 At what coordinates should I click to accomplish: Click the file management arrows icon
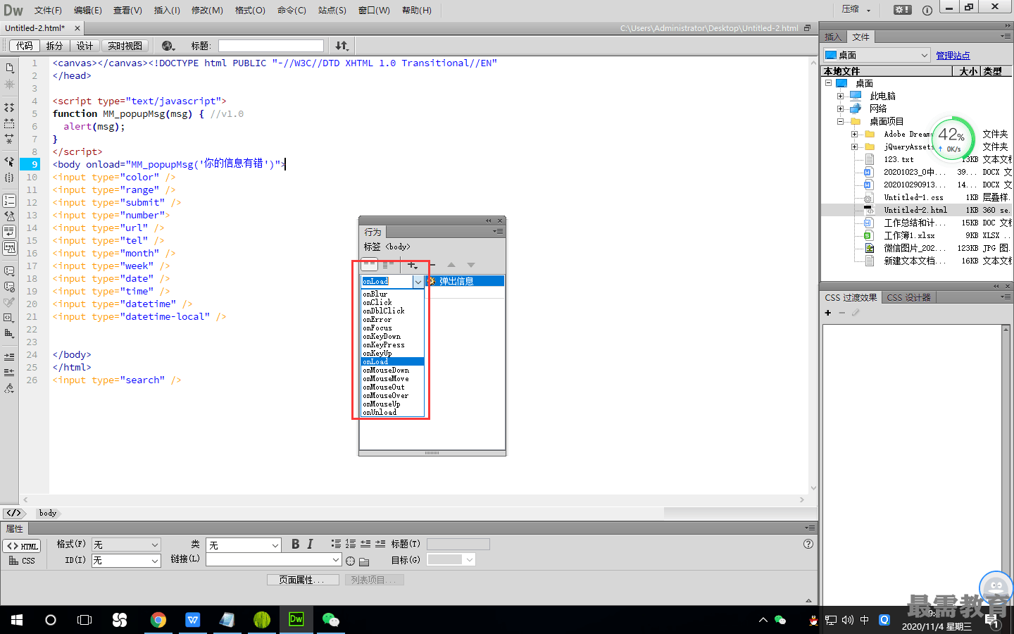(342, 46)
